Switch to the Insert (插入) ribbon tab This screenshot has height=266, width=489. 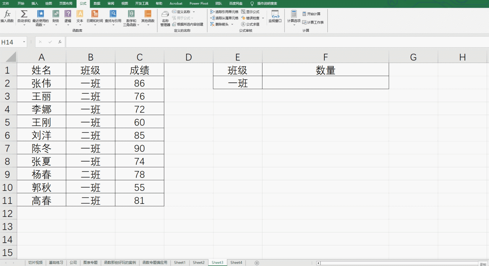click(35, 3)
